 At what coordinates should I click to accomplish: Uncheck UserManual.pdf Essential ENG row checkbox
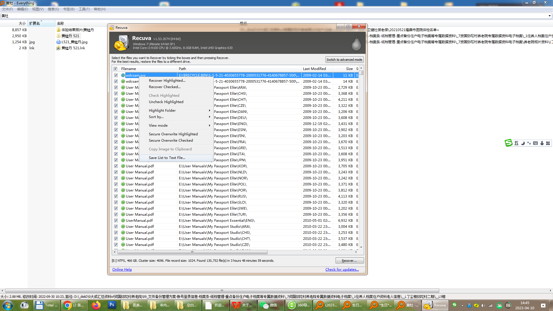tap(116, 221)
